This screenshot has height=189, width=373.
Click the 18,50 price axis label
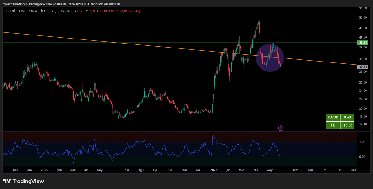coord(363,117)
